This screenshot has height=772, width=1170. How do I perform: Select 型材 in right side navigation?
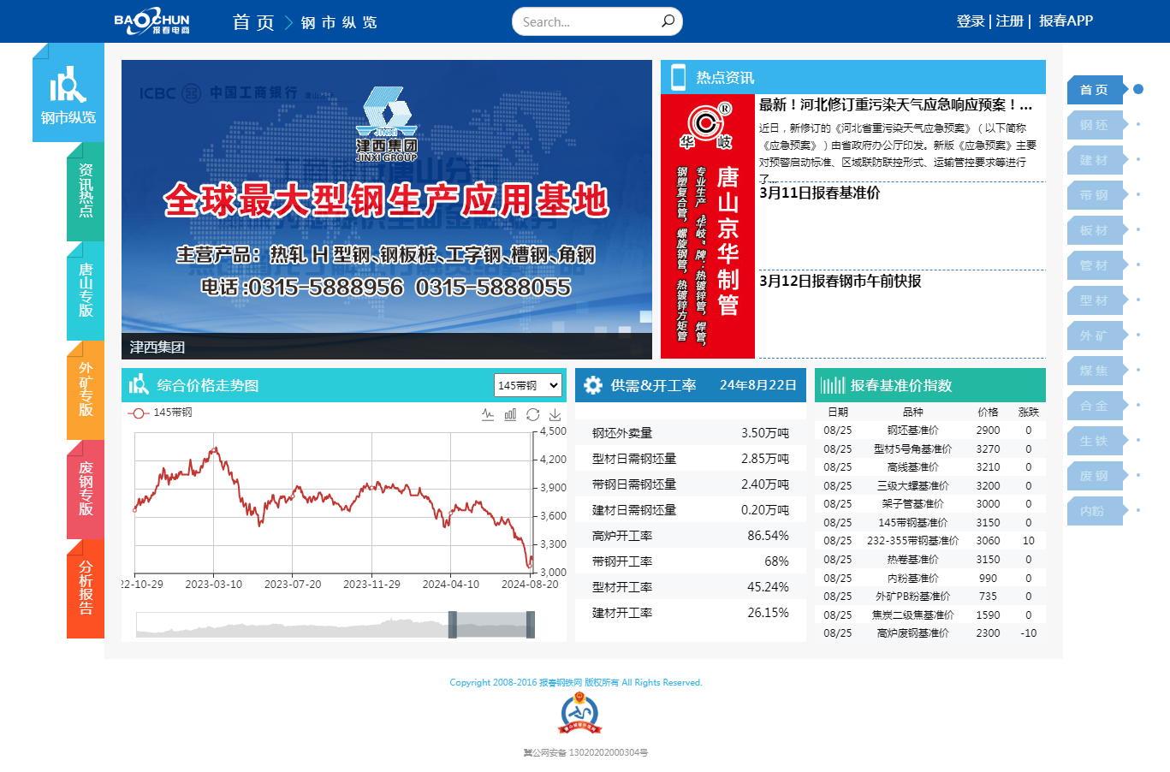1095,300
